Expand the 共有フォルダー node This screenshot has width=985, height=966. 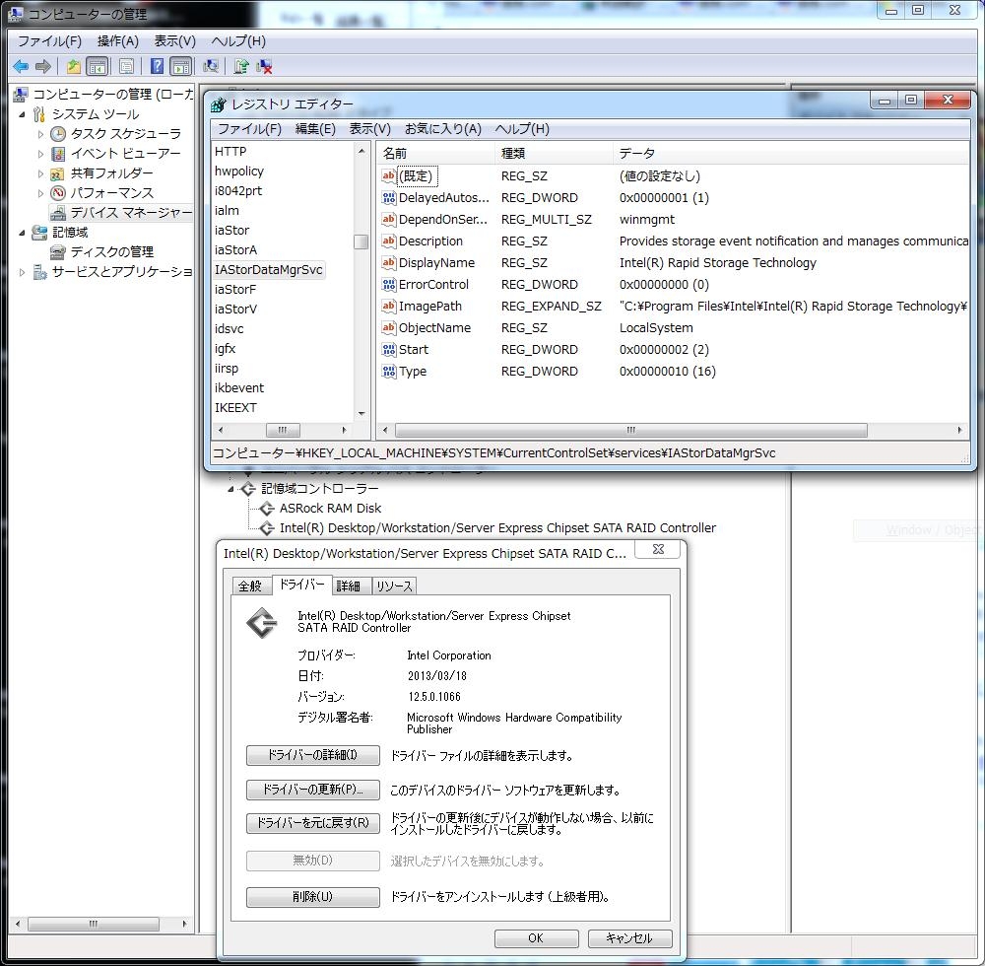[40, 173]
